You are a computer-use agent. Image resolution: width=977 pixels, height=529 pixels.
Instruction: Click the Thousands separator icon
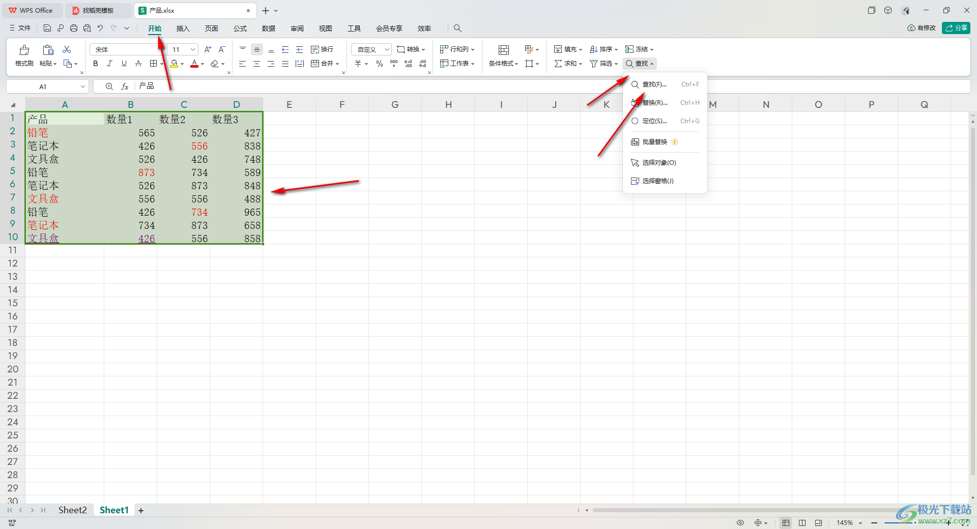coord(394,64)
